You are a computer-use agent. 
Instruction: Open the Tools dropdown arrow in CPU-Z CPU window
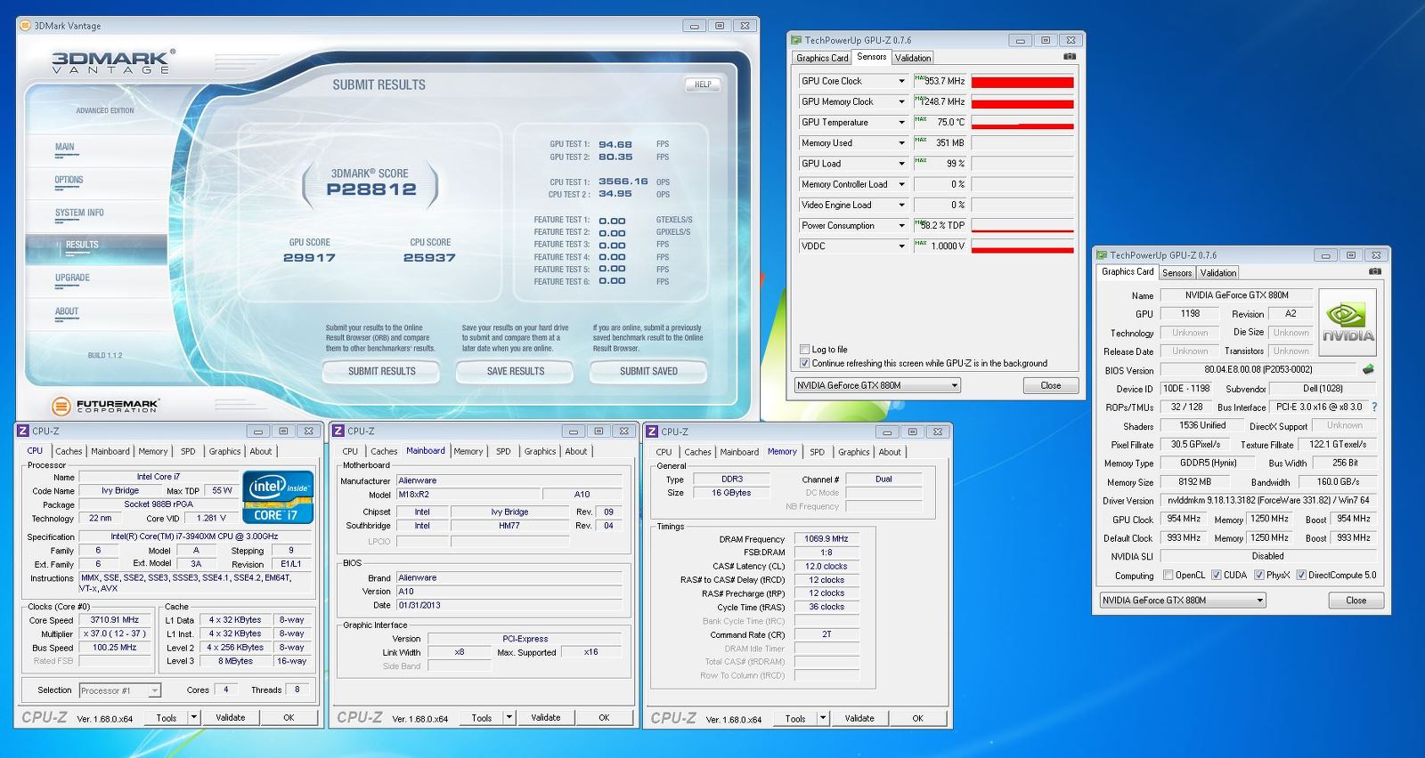click(193, 717)
